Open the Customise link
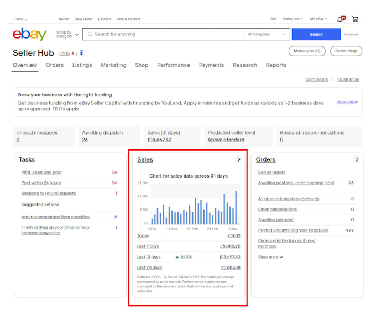The width and height of the screenshot is (376, 311). point(348,79)
